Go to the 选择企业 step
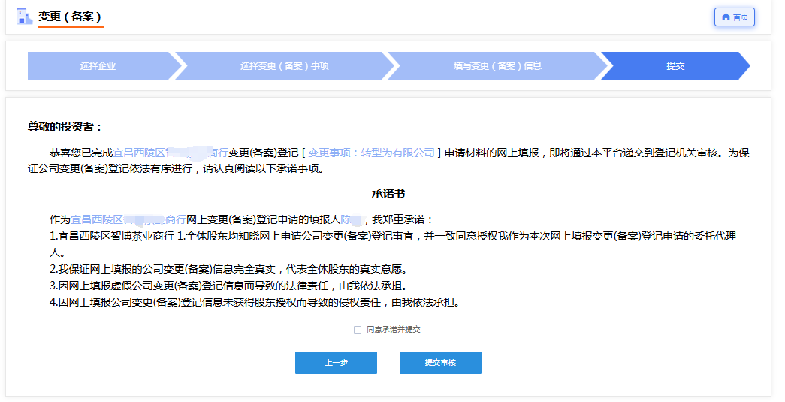785x402 pixels. 98,66
